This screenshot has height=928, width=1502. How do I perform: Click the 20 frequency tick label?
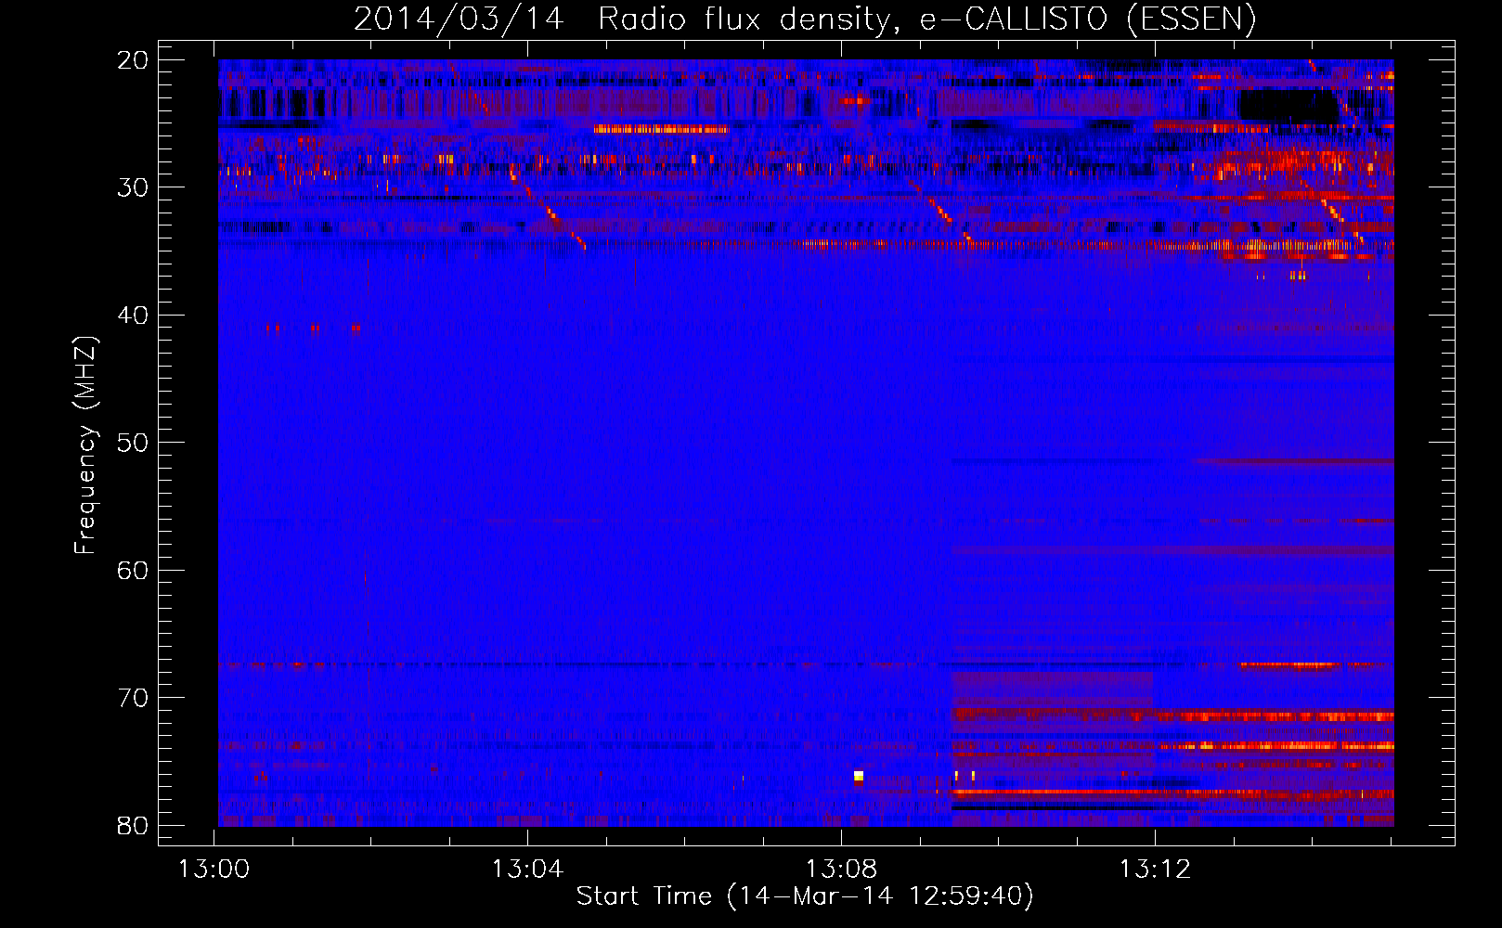[133, 60]
